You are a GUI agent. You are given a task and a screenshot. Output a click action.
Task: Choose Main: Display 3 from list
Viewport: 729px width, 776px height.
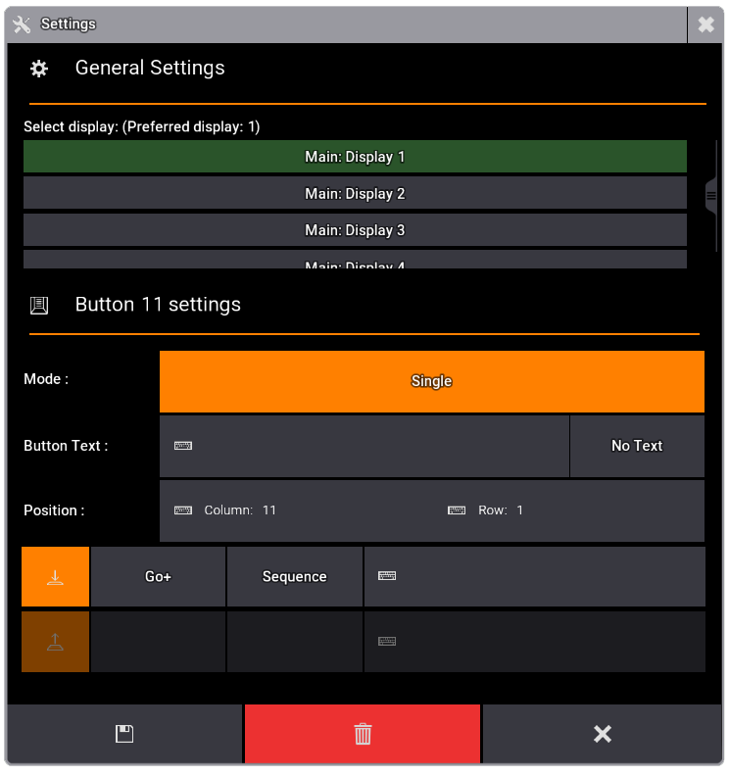pos(355,230)
